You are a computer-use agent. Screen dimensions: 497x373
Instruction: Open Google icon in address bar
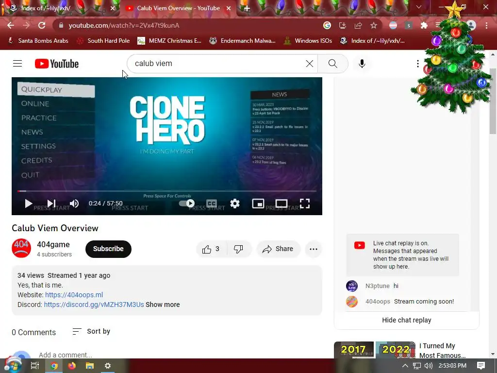327,25
